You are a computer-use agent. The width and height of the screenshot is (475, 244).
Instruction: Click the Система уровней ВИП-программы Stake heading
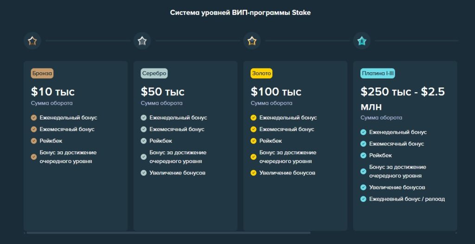[240, 13]
